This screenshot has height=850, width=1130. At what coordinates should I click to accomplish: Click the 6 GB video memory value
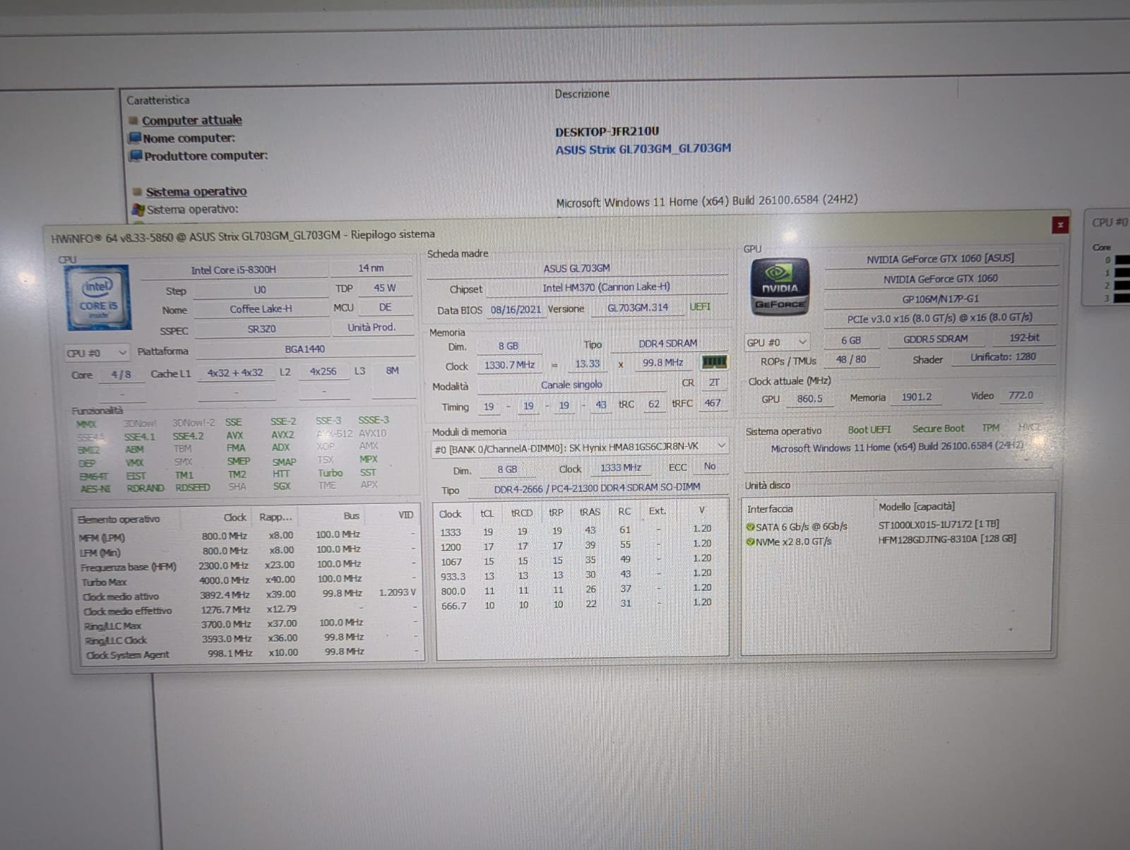coord(851,340)
